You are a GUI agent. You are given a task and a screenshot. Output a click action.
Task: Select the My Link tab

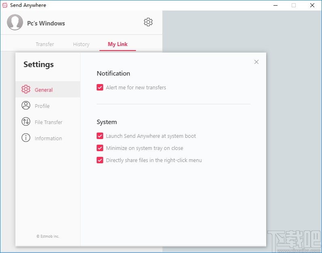(118, 44)
